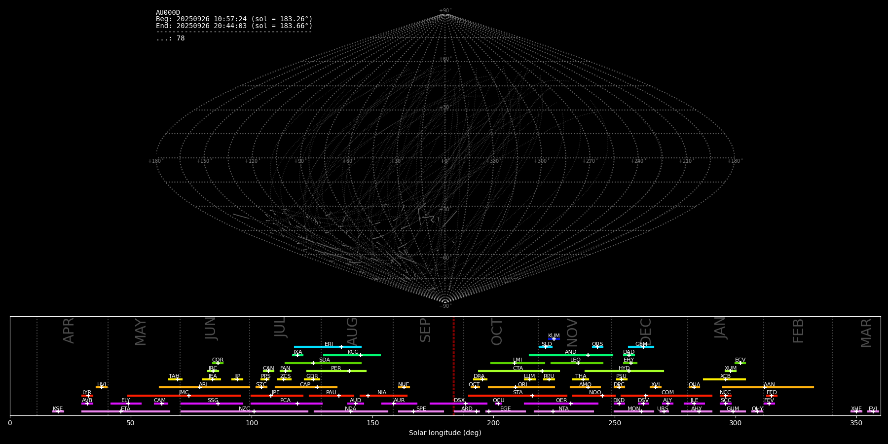Click the HVI shower label
The height and width of the screenshot is (444, 888).
(x=102, y=385)
